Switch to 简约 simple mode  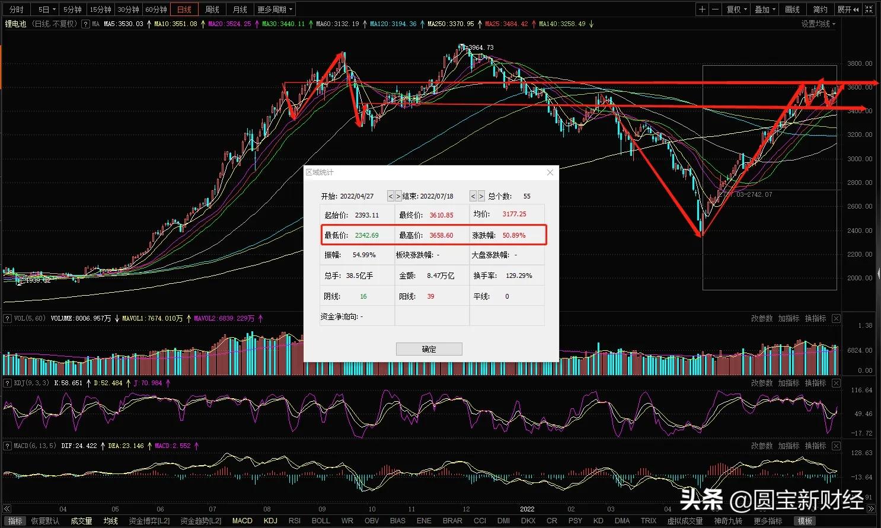[x=821, y=9]
